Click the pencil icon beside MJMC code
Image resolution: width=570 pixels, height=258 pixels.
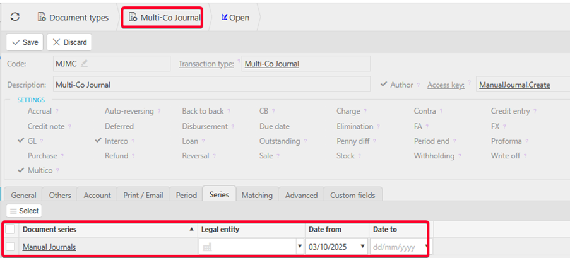85,63
